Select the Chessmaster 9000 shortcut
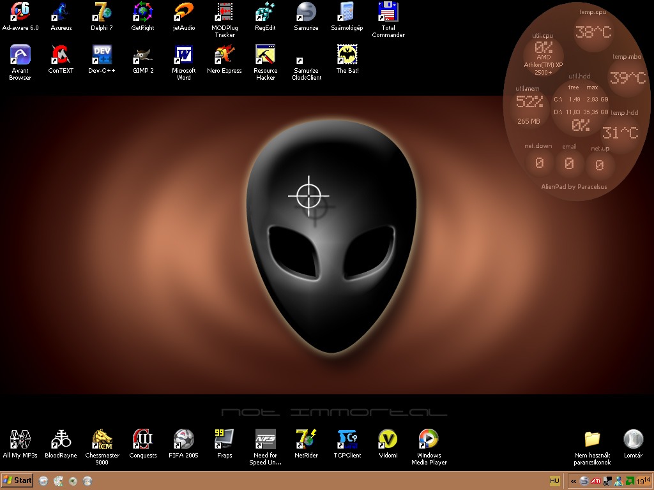654x490 pixels. [102, 439]
